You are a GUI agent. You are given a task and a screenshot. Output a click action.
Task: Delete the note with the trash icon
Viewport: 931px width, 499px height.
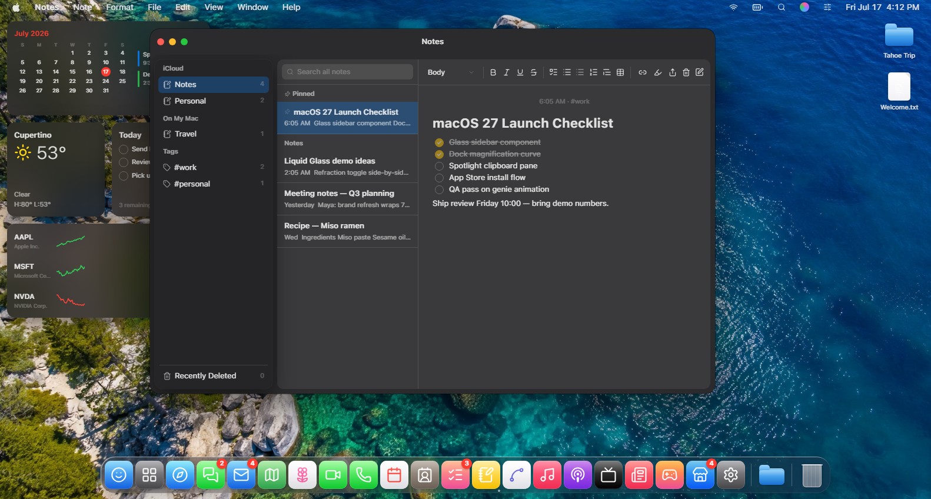686,72
